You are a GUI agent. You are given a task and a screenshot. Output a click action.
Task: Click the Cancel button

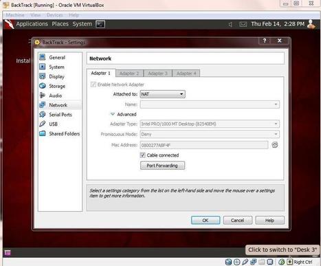pos(238,220)
